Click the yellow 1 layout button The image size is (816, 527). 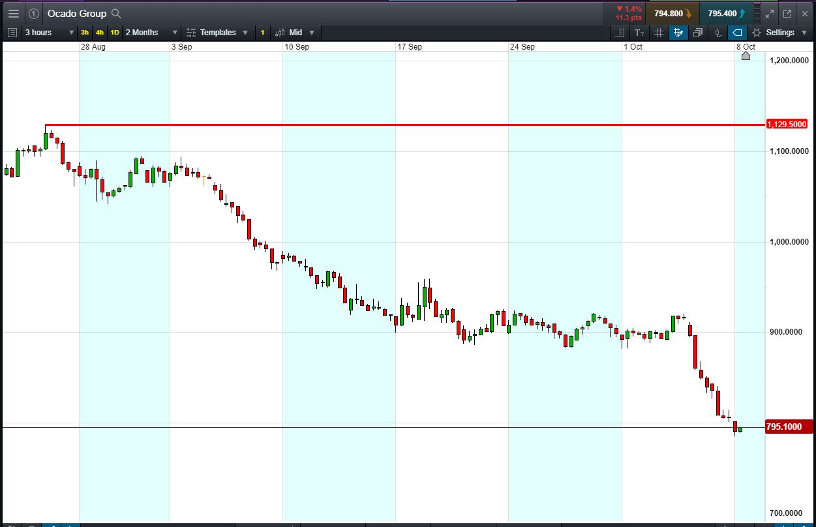point(262,33)
